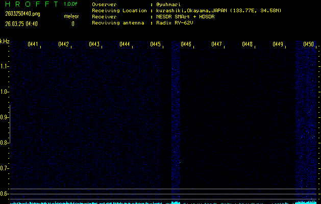This screenshot has width=321, height=204.
Task: Click the HROFFT program title
Action: click(32, 4)
